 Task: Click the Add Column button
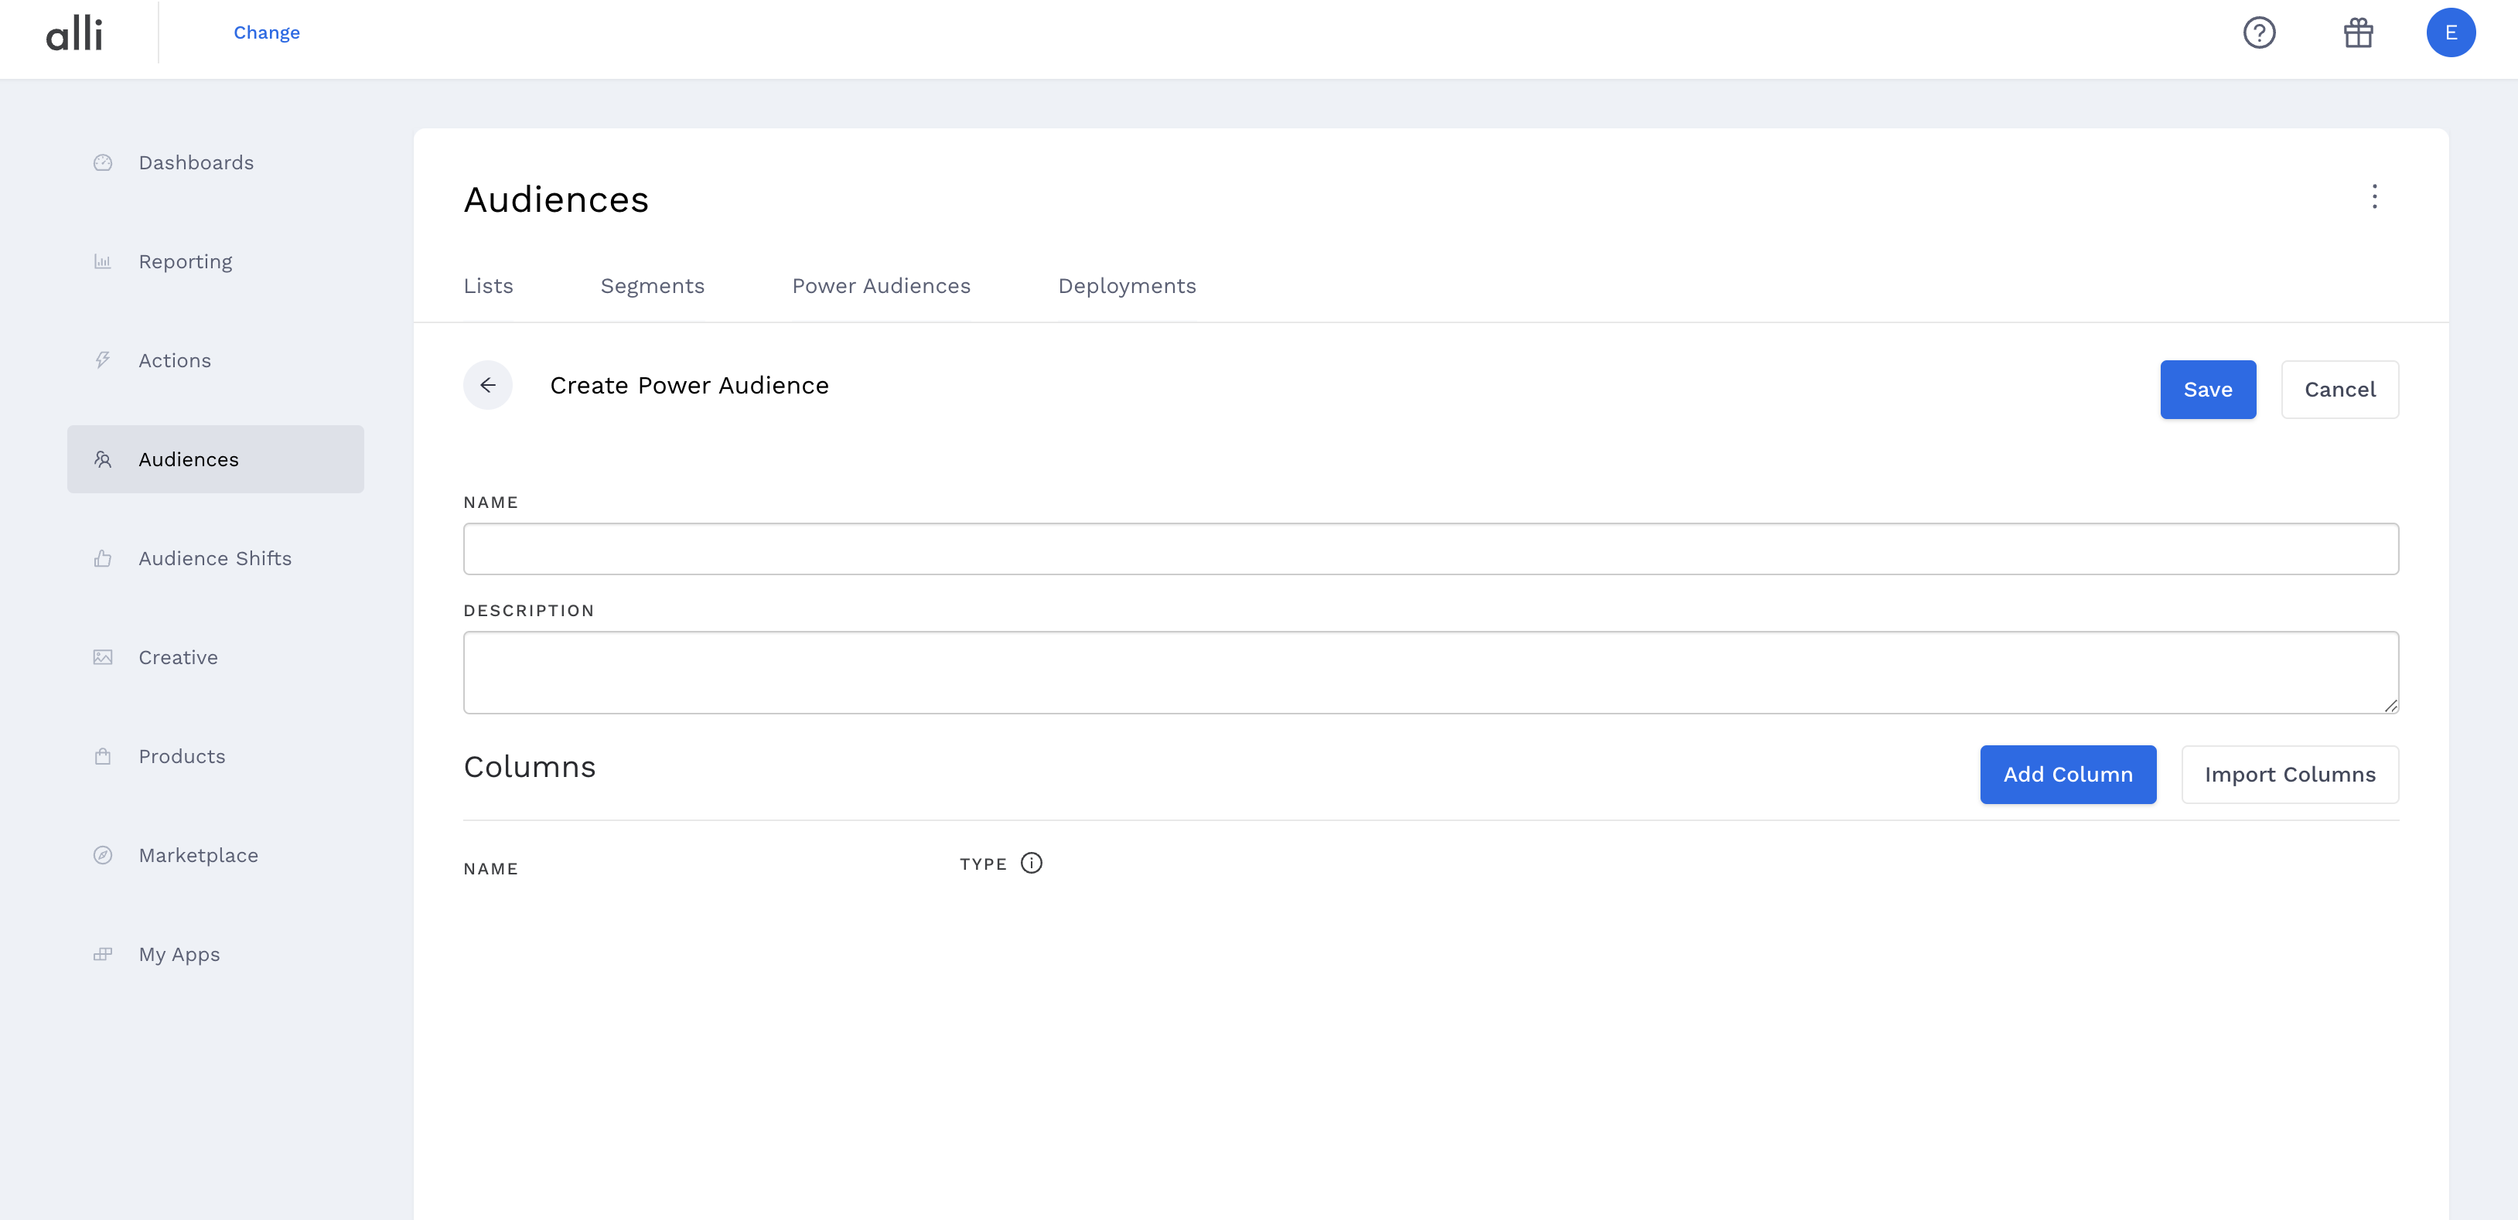[x=2067, y=774]
